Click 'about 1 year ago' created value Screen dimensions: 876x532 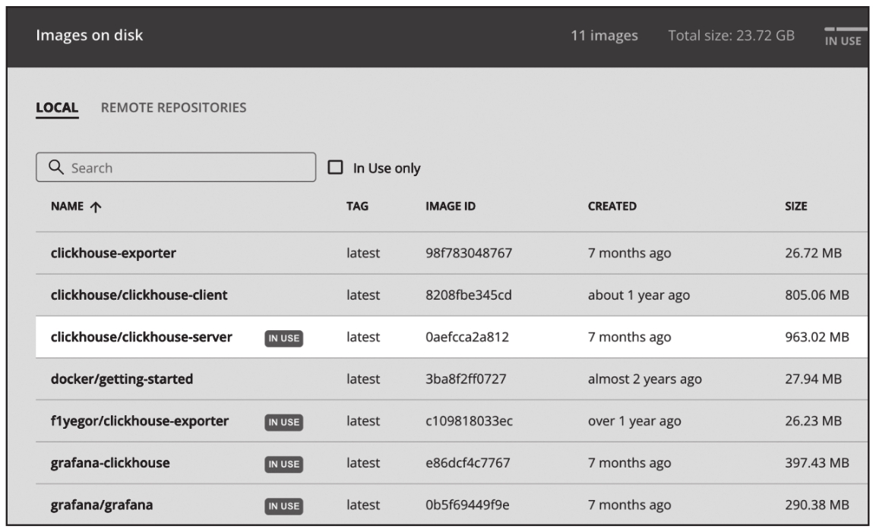[638, 294]
